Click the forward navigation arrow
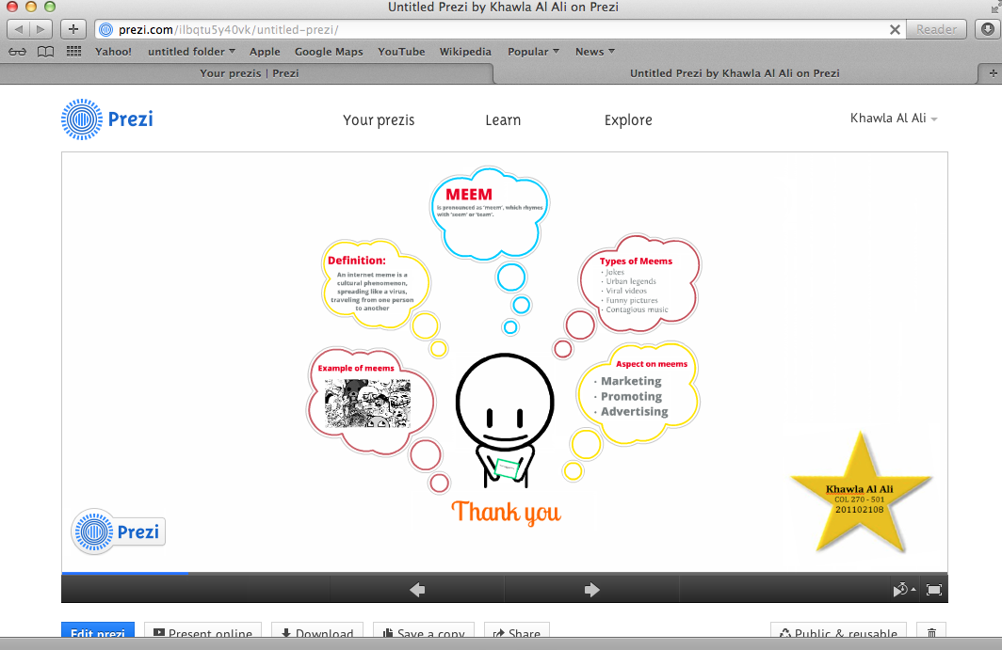 pyautogui.click(x=591, y=589)
